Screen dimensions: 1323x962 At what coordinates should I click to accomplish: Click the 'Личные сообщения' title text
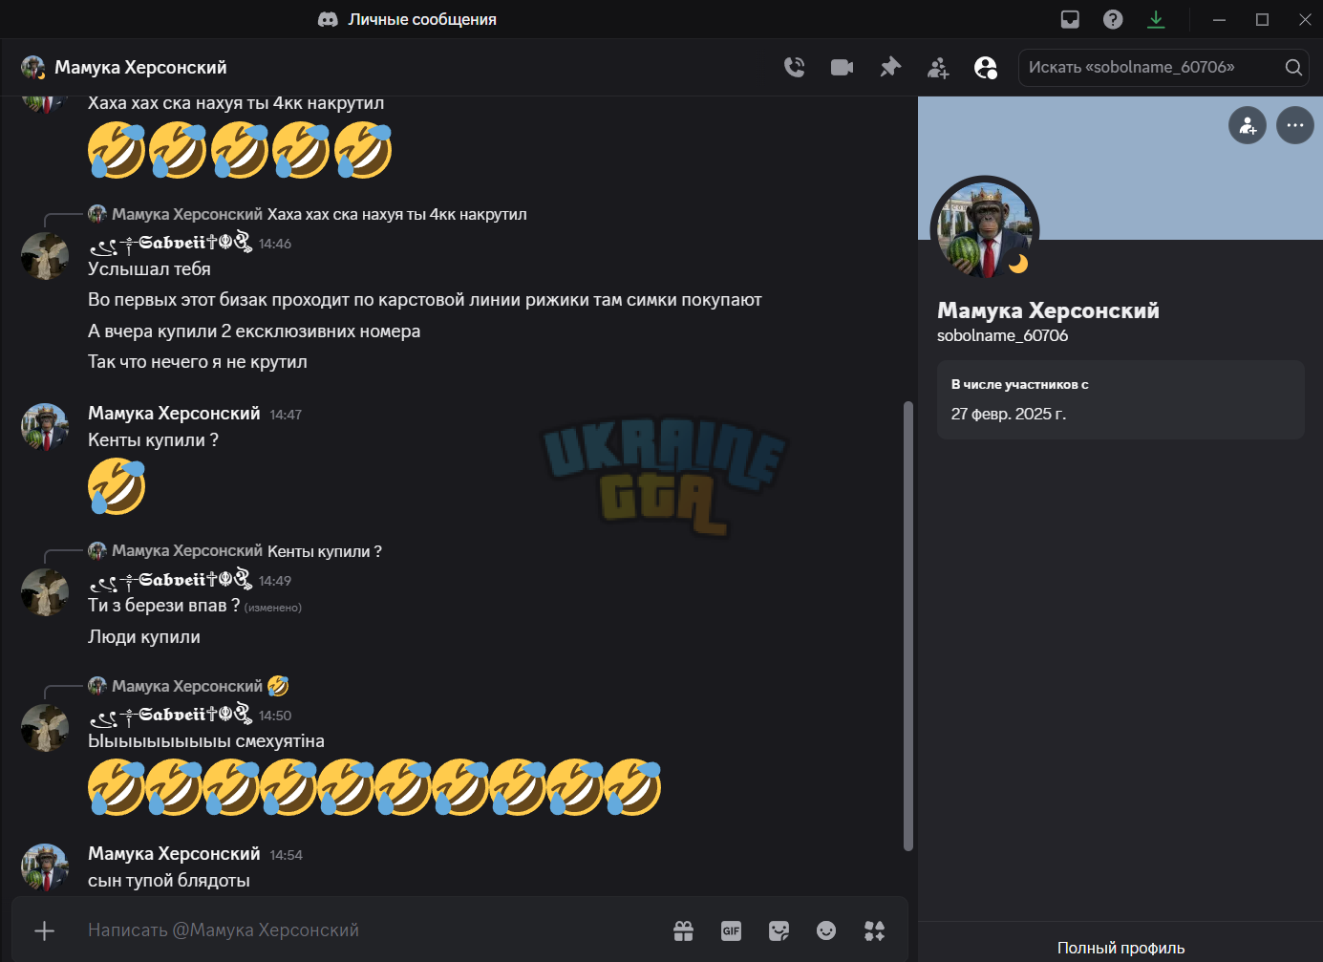pyautogui.click(x=422, y=19)
